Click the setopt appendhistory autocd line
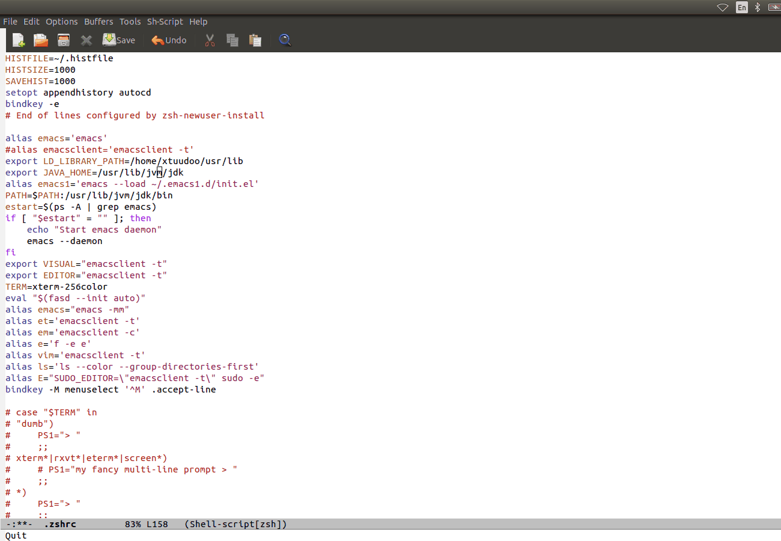Viewport: 781px width, 541px height. coord(78,93)
